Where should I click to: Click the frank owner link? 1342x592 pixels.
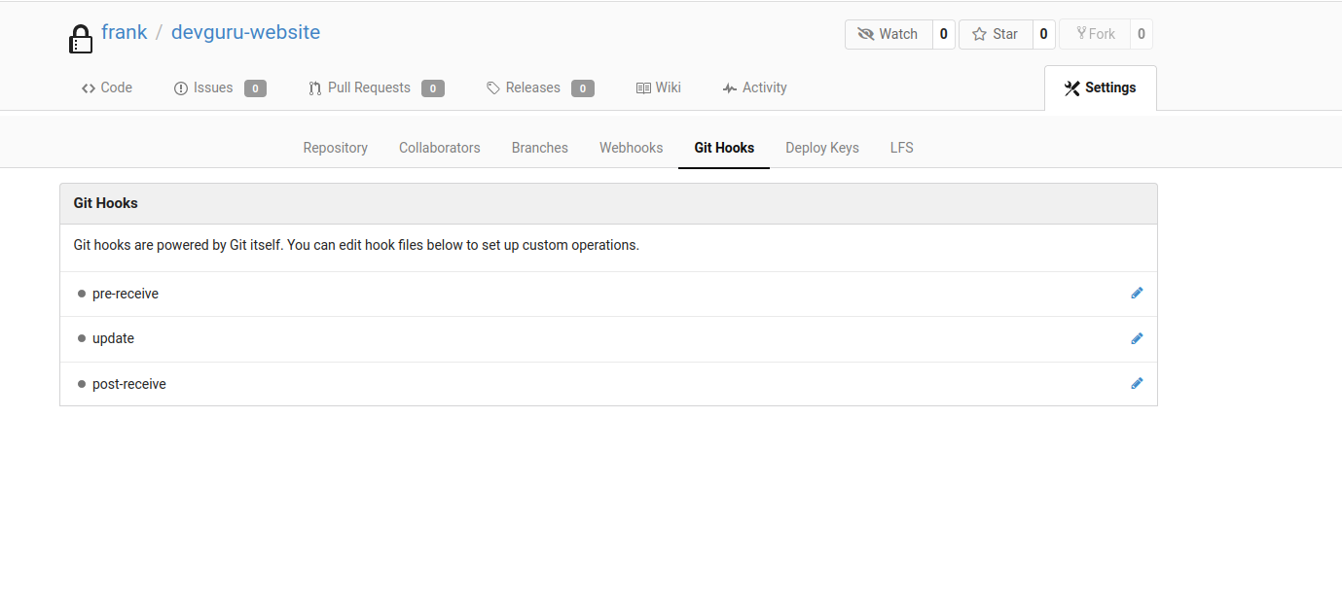(x=125, y=32)
